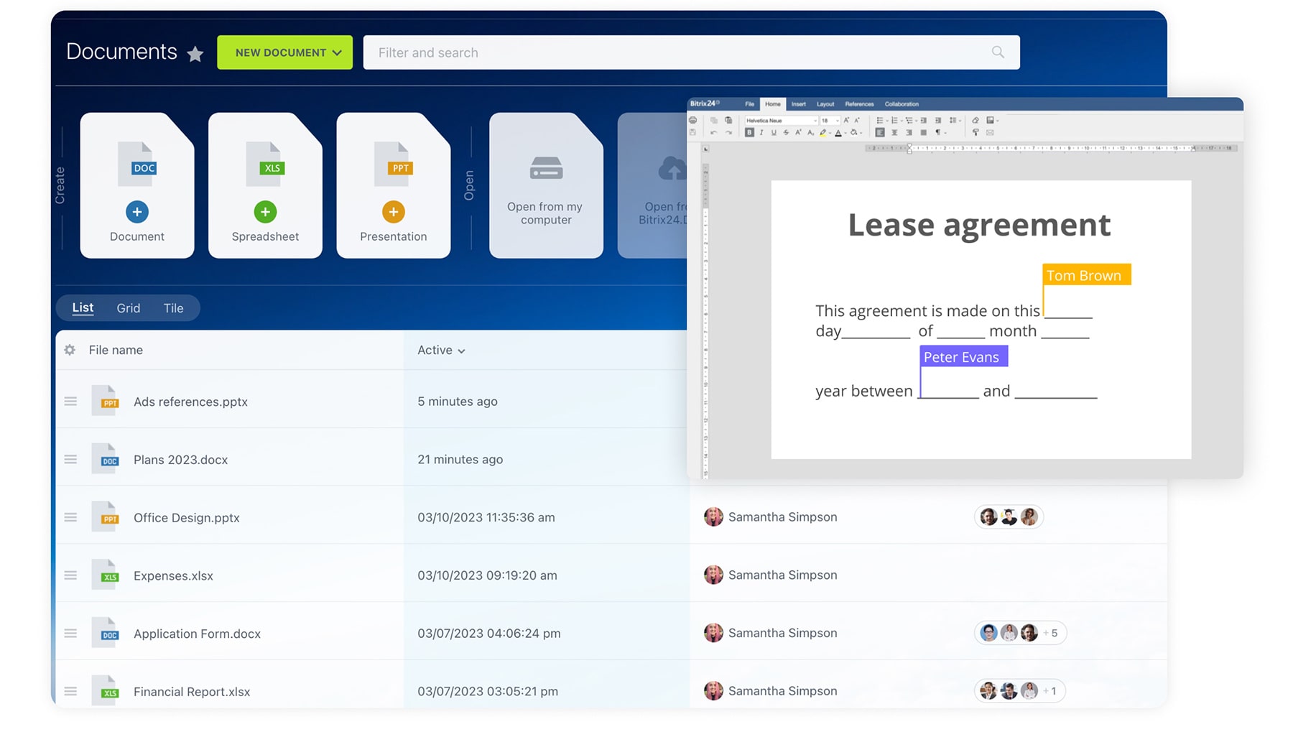Open the Helvetica Neue font dropdown
The width and height of the screenshot is (1293, 732).
click(x=781, y=121)
